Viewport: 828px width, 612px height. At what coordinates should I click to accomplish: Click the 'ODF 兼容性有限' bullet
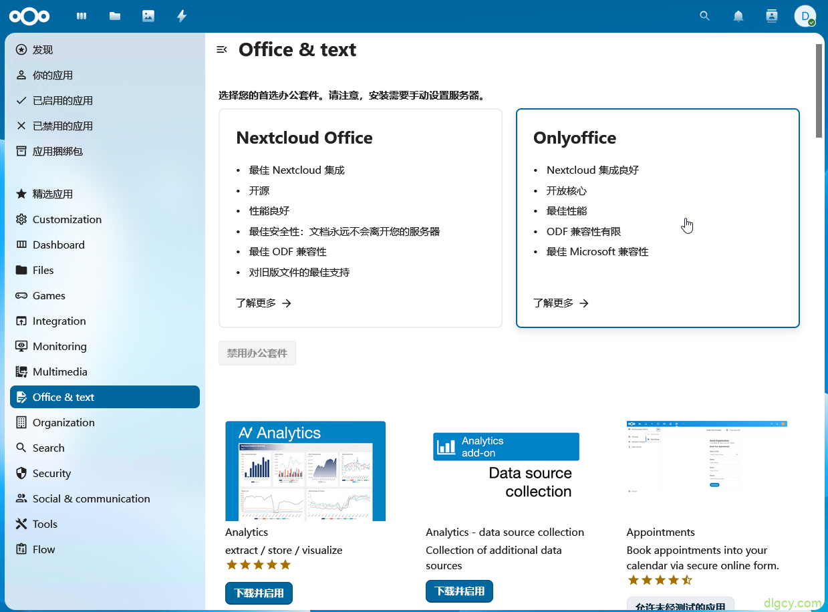point(584,231)
